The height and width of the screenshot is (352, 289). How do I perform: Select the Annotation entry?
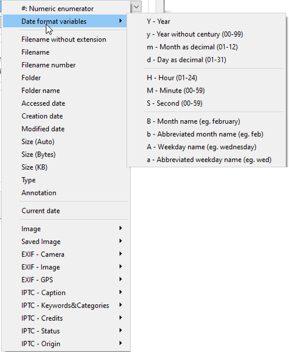point(66,193)
